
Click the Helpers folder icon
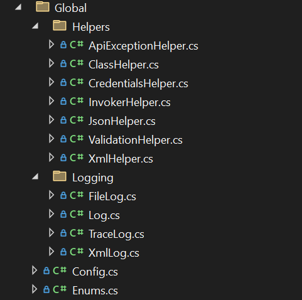(60, 26)
